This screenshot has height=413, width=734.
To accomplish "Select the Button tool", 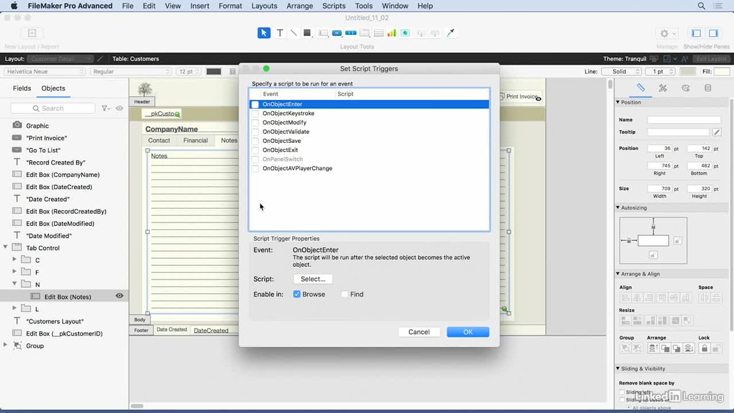I will (337, 33).
